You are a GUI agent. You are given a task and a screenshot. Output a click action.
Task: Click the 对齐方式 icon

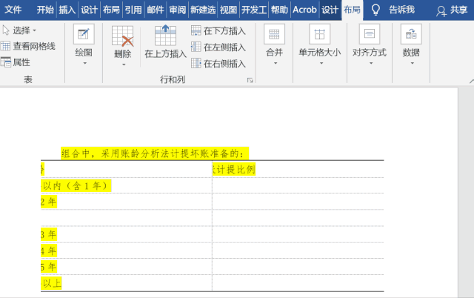pos(370,34)
